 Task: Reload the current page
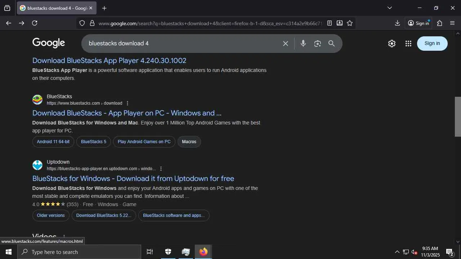click(x=35, y=23)
